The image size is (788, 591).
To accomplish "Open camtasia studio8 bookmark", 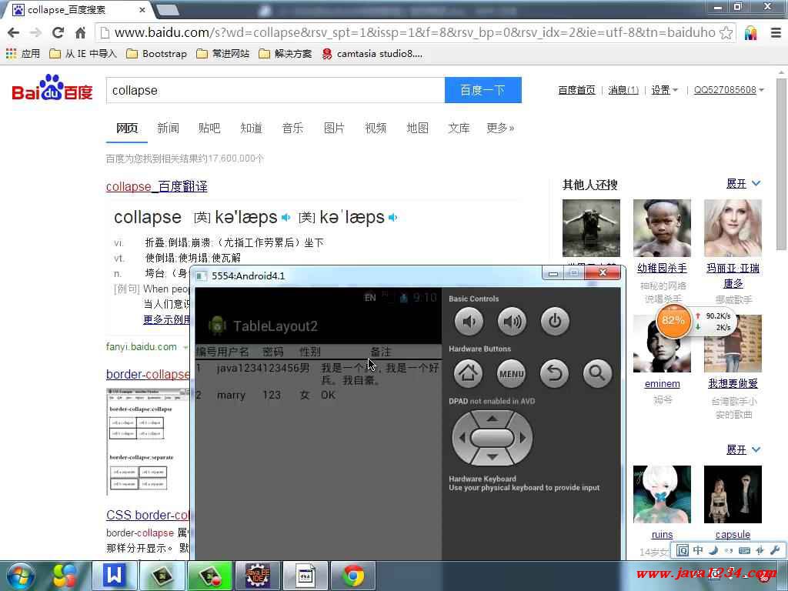I will tap(372, 53).
